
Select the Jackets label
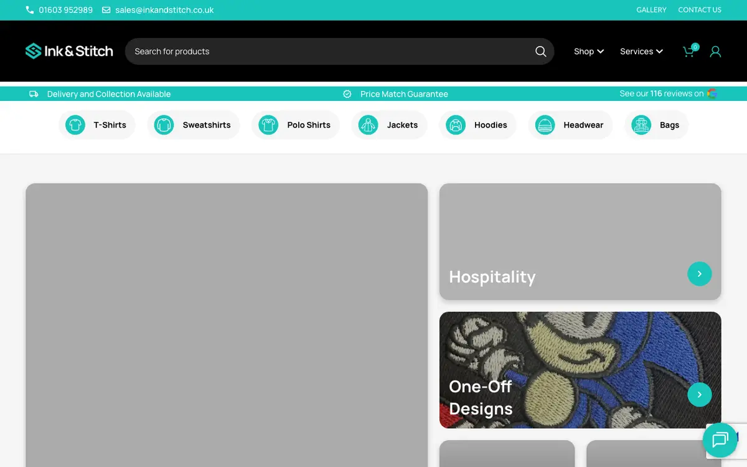coord(402,125)
